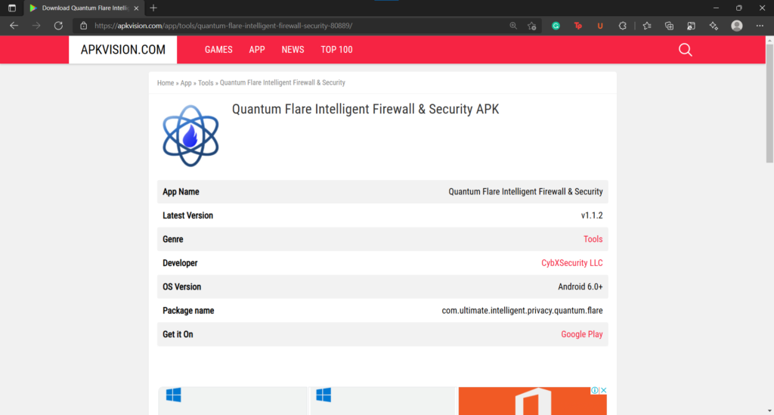
Task: Click the vertical scrollbar thumb
Action: [769, 104]
